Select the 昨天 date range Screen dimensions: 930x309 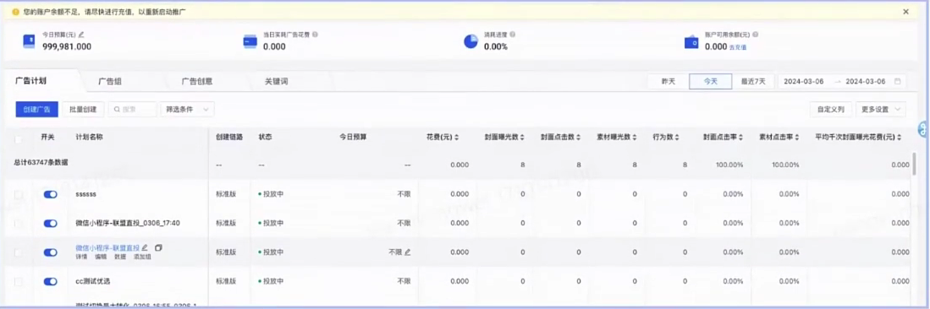(669, 82)
